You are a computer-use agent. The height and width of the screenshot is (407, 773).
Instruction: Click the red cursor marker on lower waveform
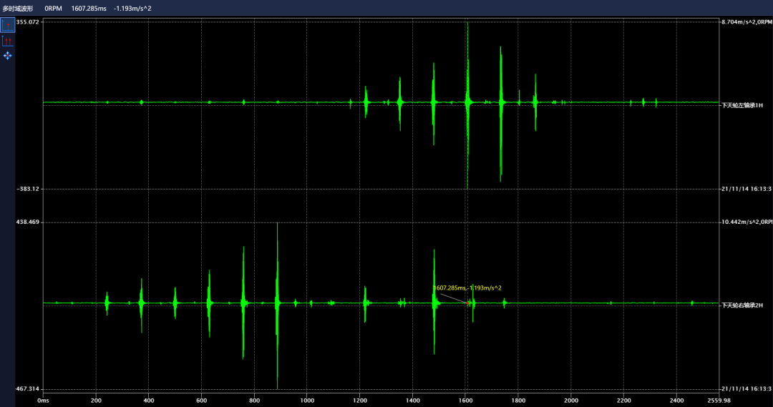click(x=469, y=303)
